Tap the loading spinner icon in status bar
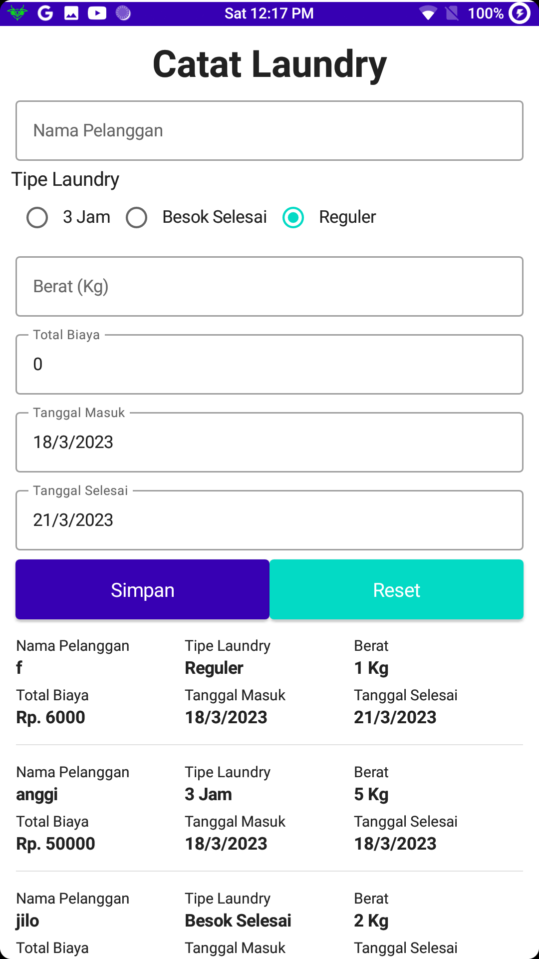The image size is (539, 959). [123, 13]
